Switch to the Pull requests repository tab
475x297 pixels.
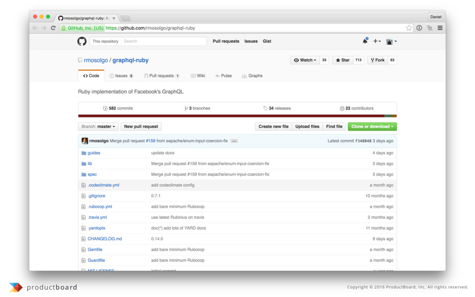[x=162, y=76]
